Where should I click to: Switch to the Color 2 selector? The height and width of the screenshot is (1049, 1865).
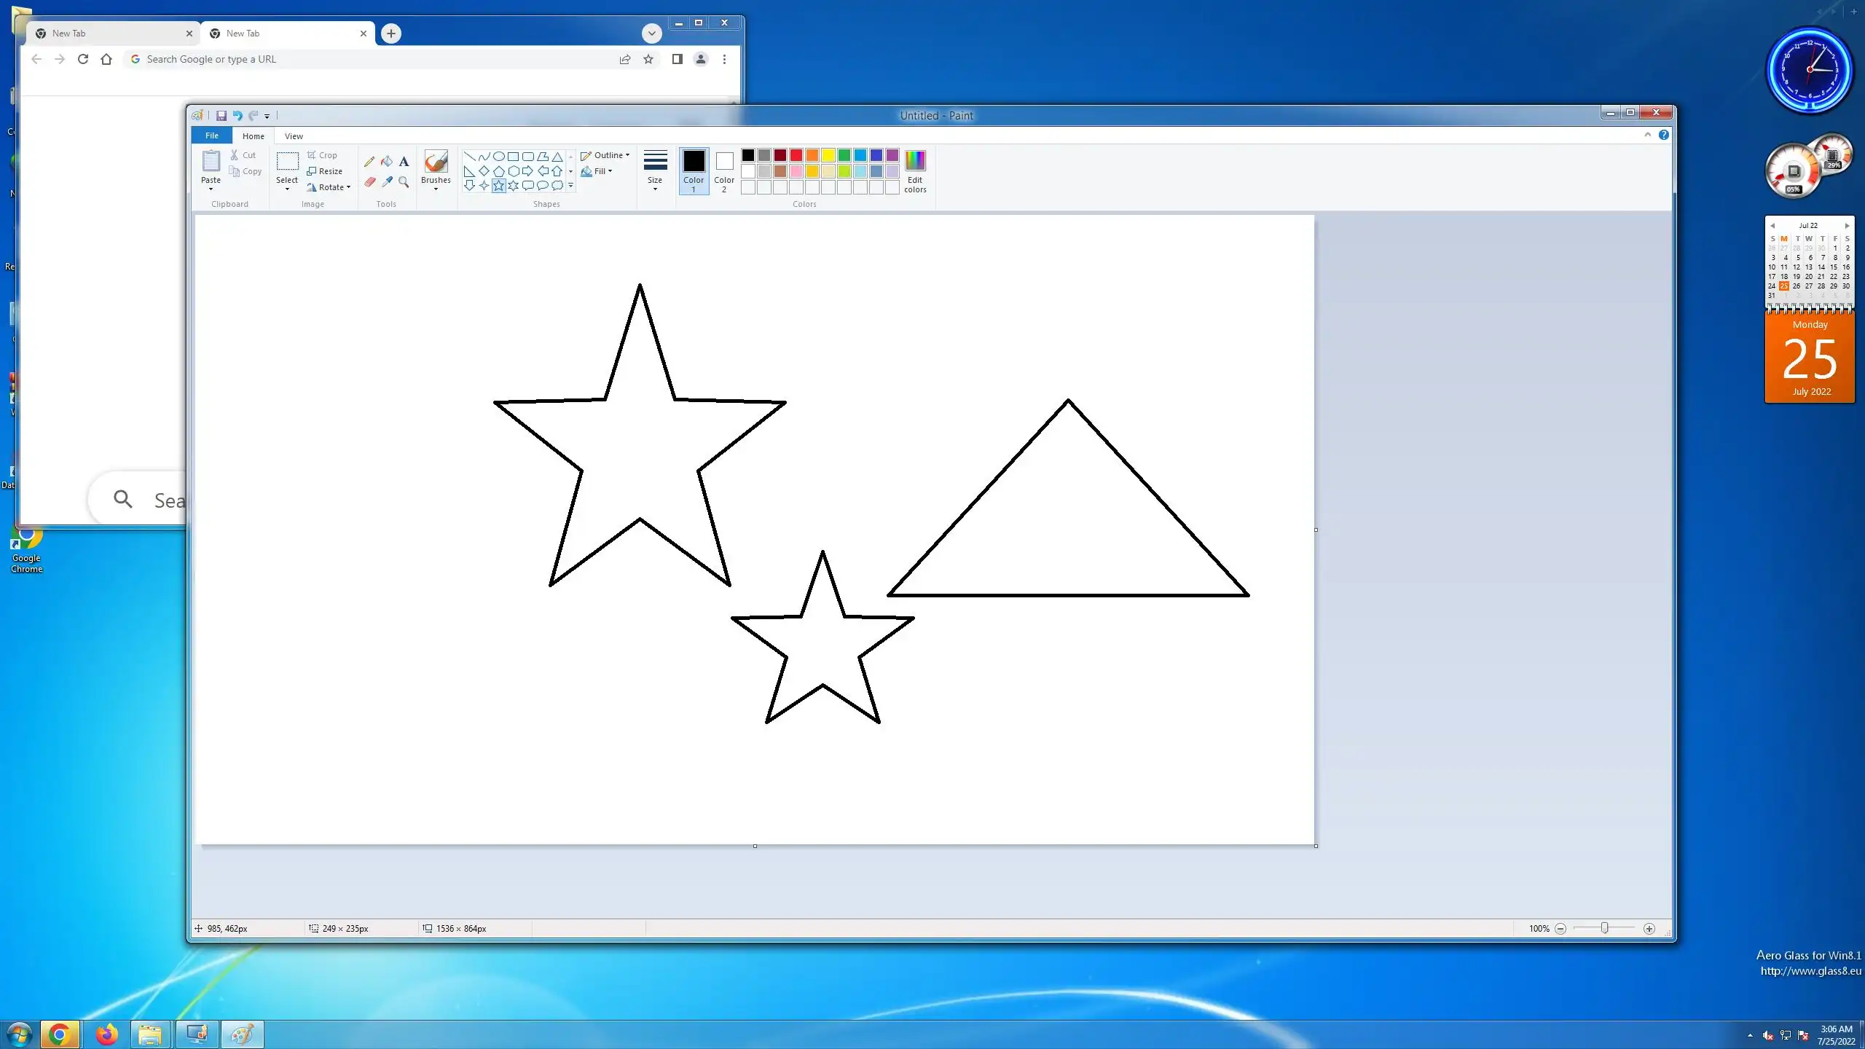[724, 170]
